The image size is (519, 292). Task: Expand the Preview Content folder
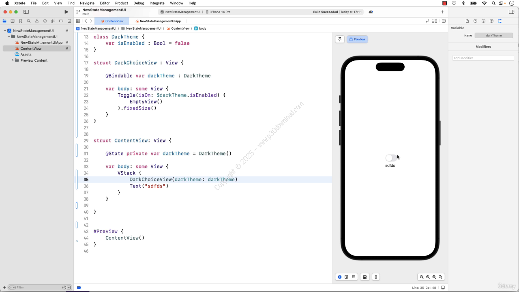point(13,60)
